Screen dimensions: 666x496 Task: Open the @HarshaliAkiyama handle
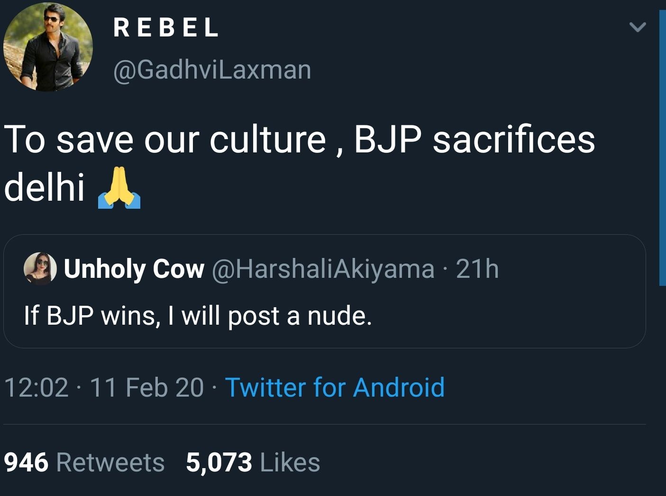pyautogui.click(x=323, y=269)
